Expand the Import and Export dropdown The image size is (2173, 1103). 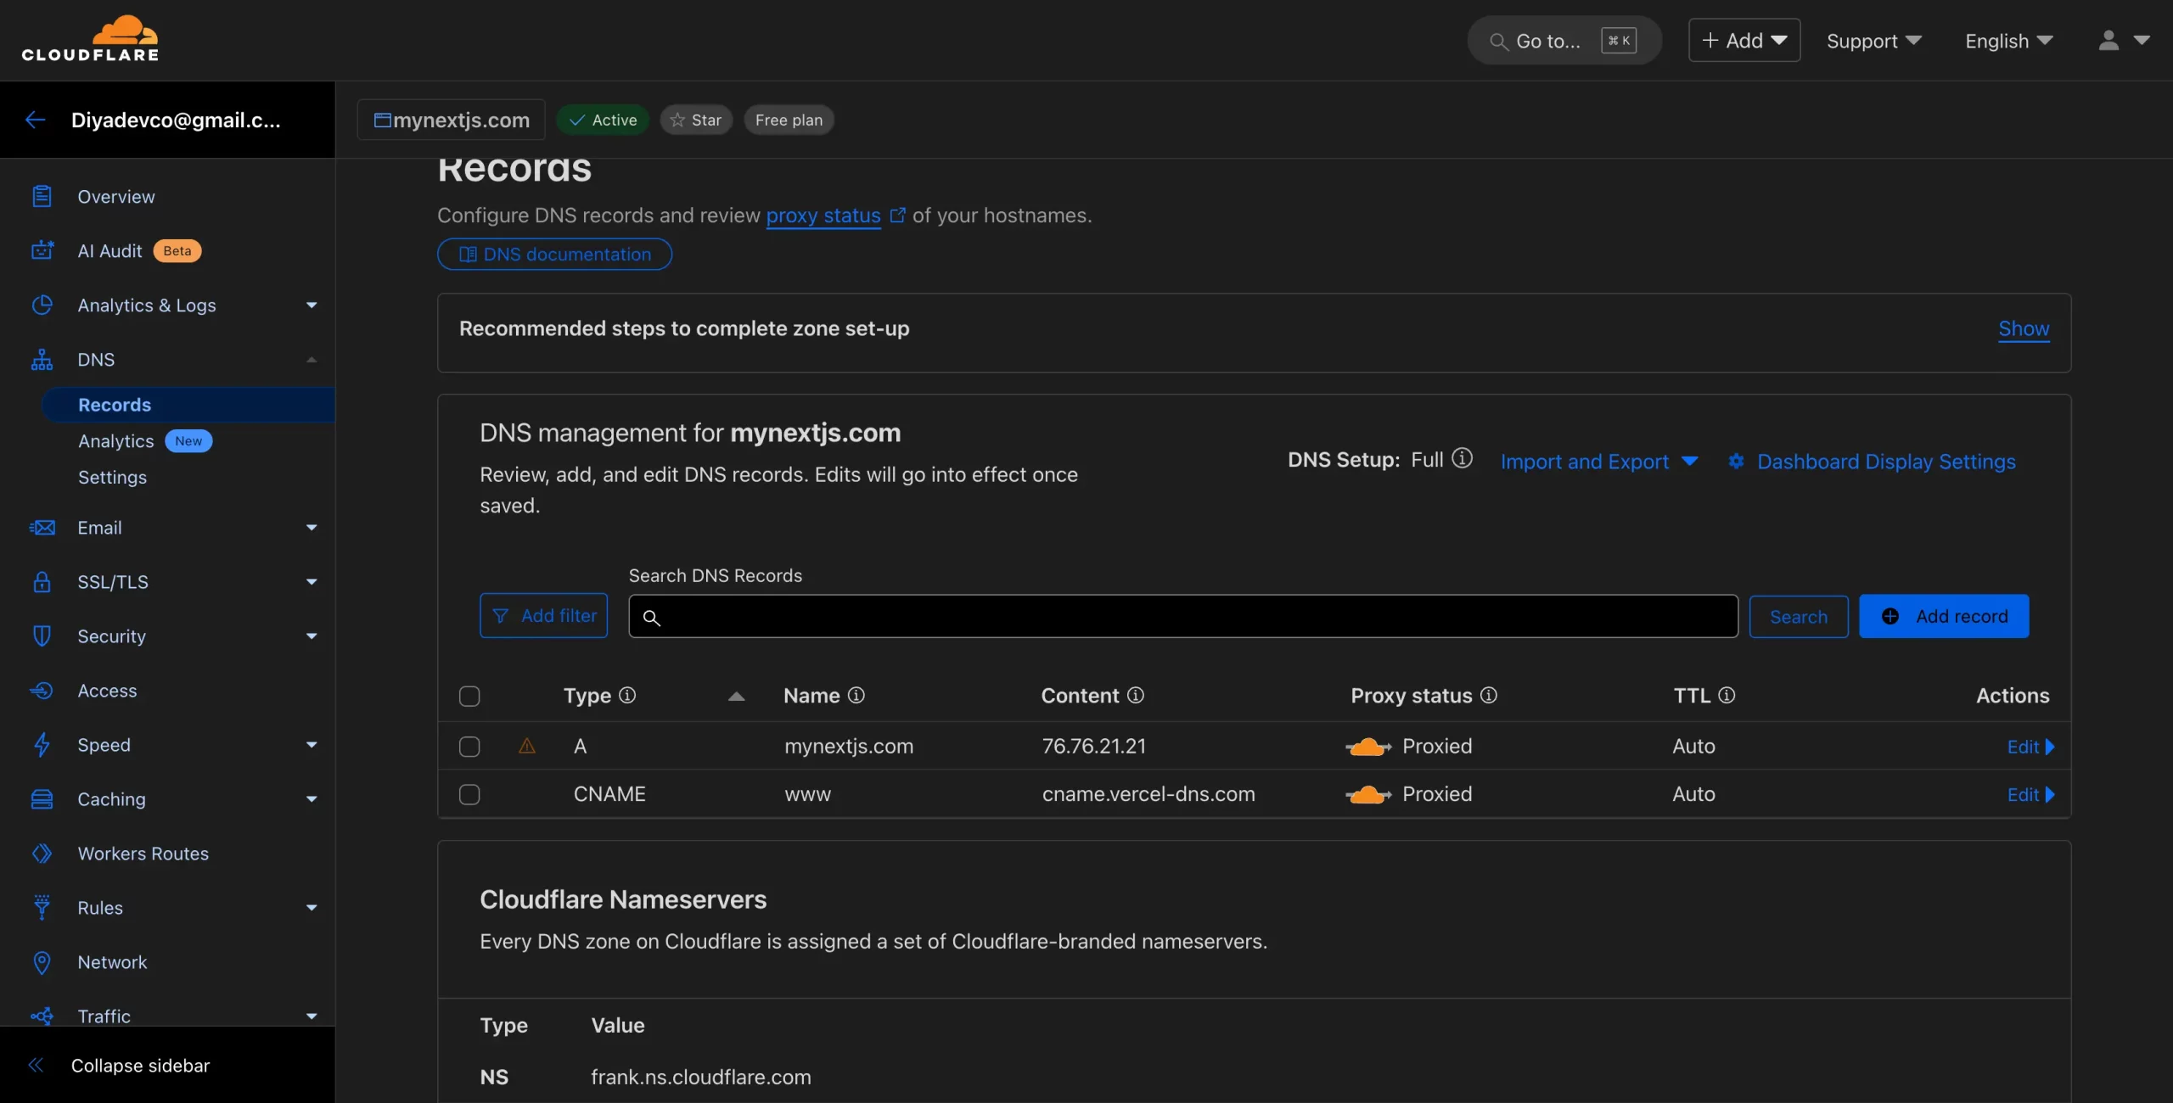(x=1599, y=460)
